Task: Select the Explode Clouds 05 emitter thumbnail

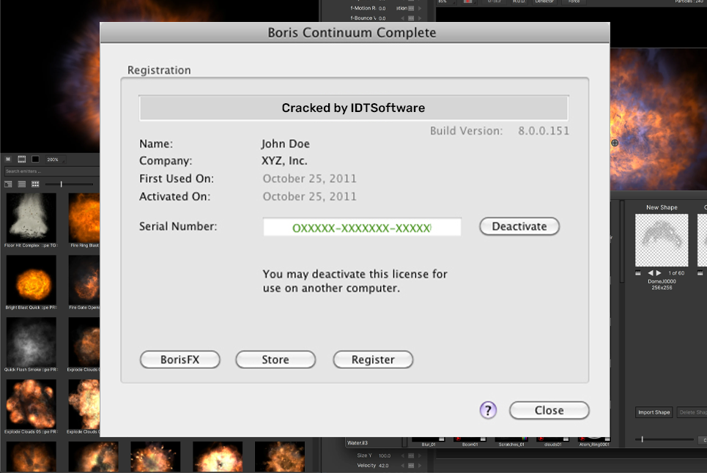Action: tap(31, 404)
